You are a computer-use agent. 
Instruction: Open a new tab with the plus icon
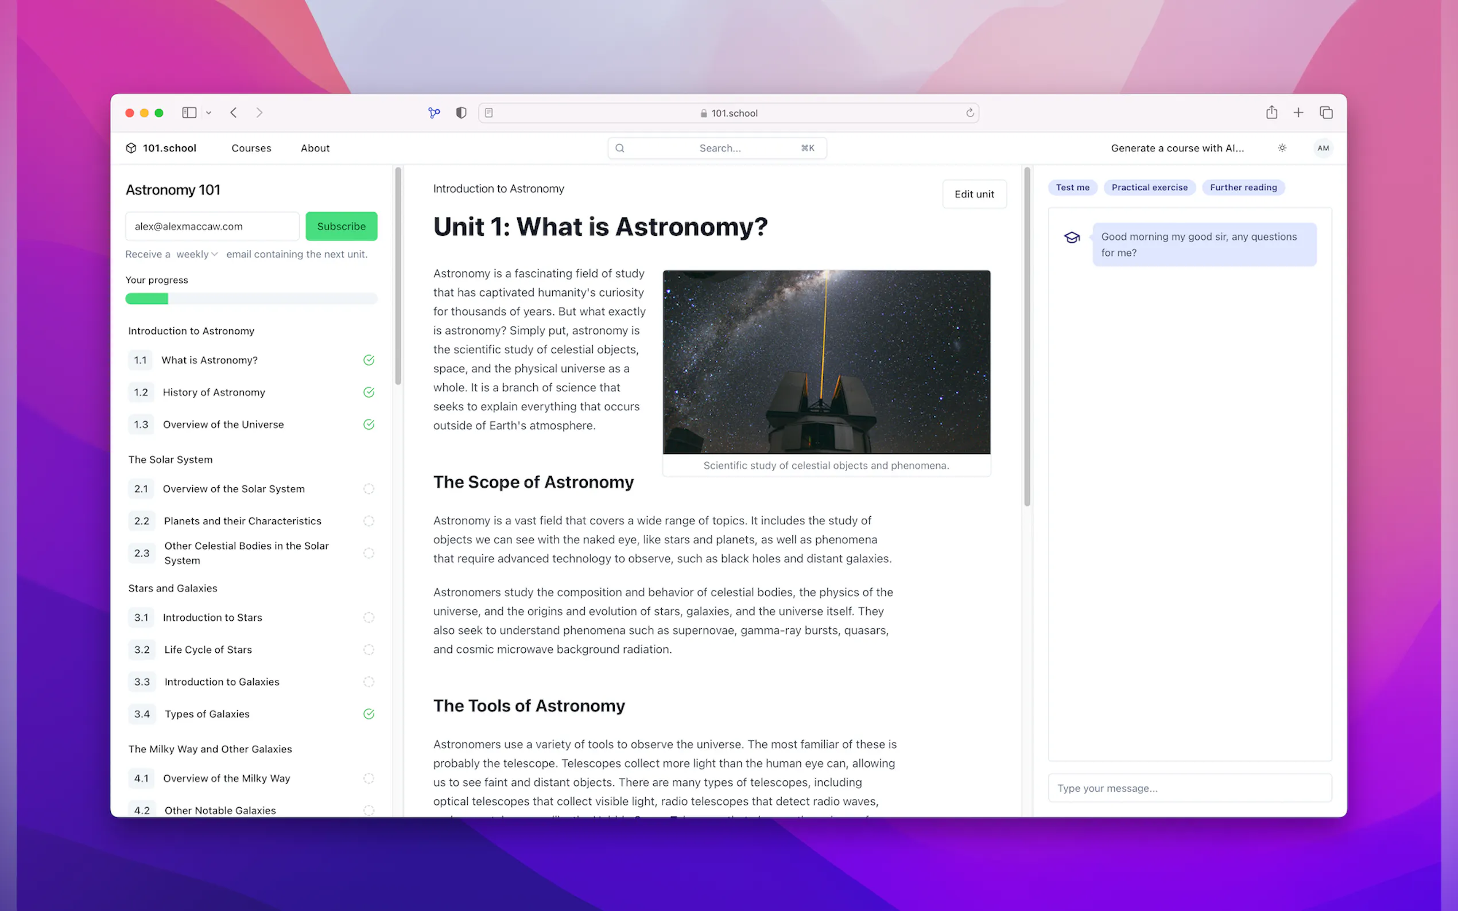click(x=1298, y=112)
